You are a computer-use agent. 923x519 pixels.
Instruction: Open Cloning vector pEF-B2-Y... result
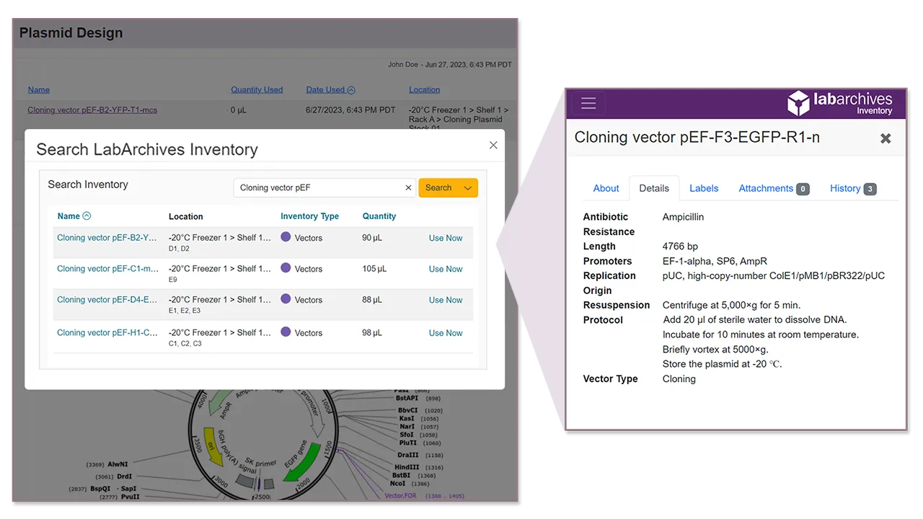click(x=107, y=238)
